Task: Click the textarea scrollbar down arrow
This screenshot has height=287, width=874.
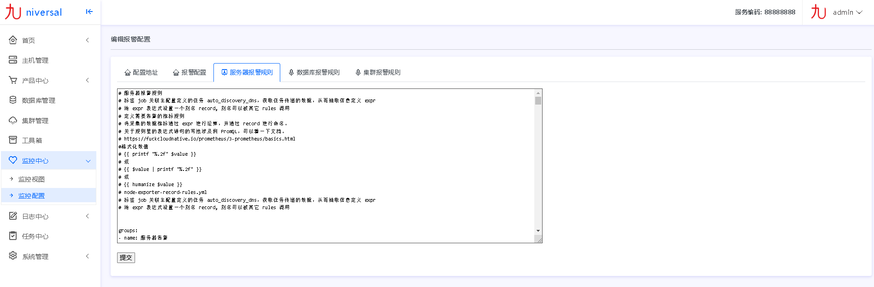Action: pyautogui.click(x=538, y=231)
